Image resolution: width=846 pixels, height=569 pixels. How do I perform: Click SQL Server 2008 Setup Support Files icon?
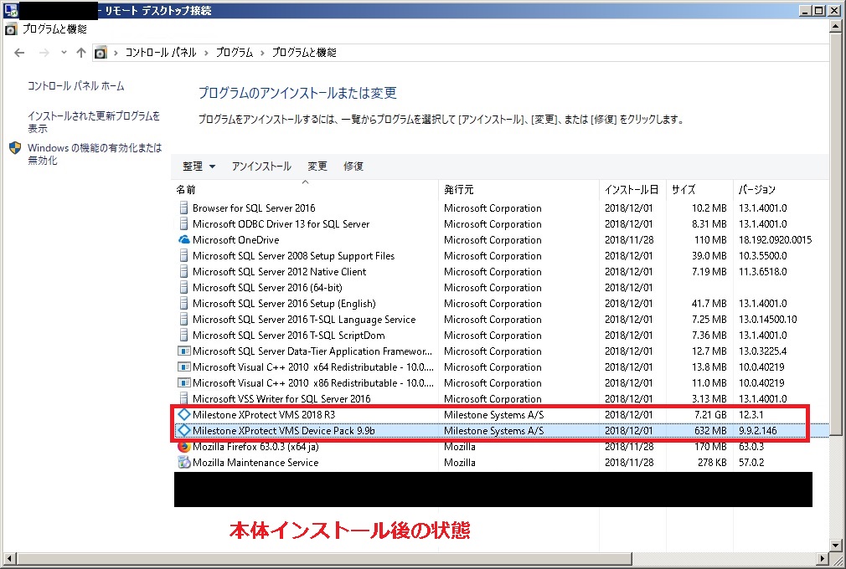pyautogui.click(x=183, y=256)
